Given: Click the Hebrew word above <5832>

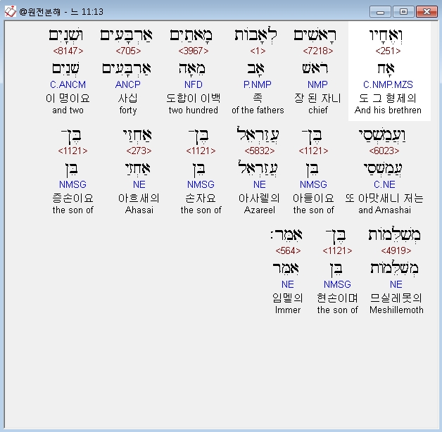Looking at the screenshot, I should point(258,134).
